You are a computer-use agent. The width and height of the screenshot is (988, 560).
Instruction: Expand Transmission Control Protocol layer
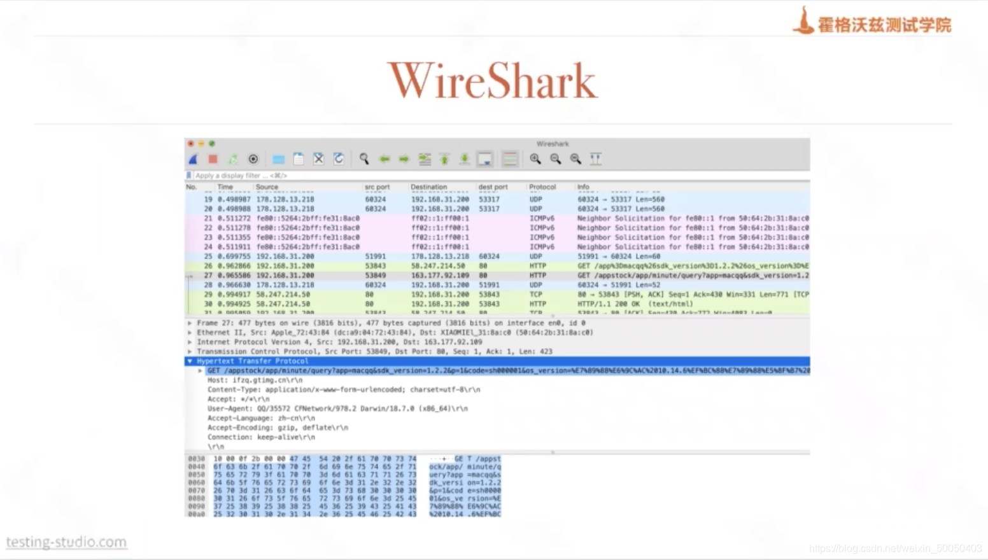[190, 352]
